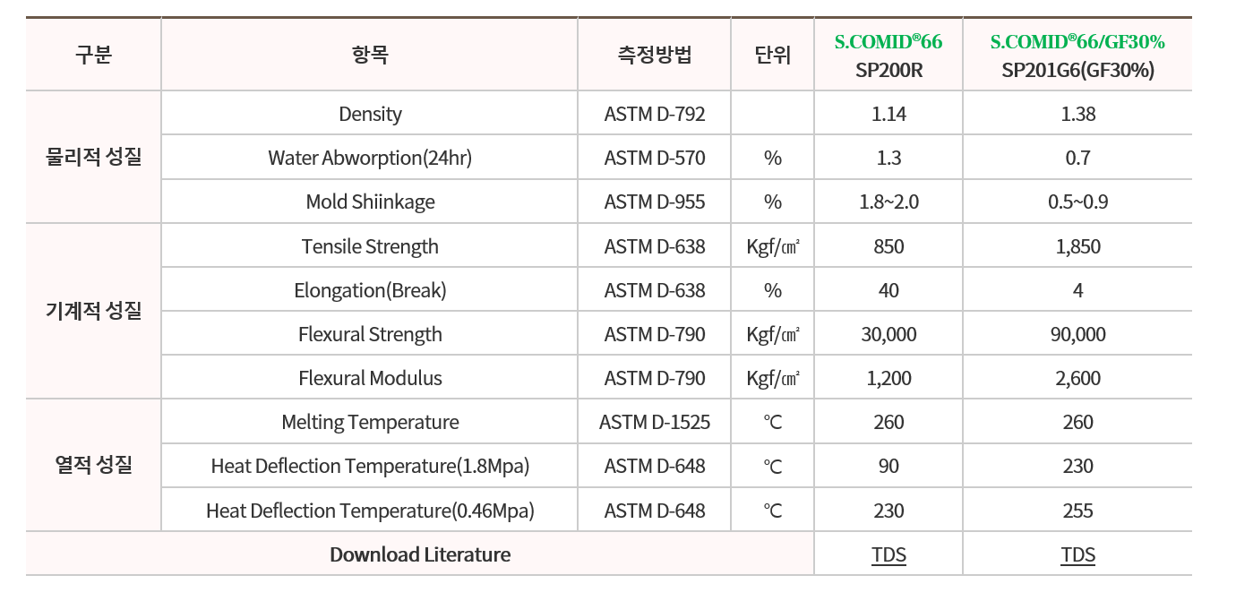
Task: Click the 물리적 성질 category cell
Action: (x=93, y=158)
